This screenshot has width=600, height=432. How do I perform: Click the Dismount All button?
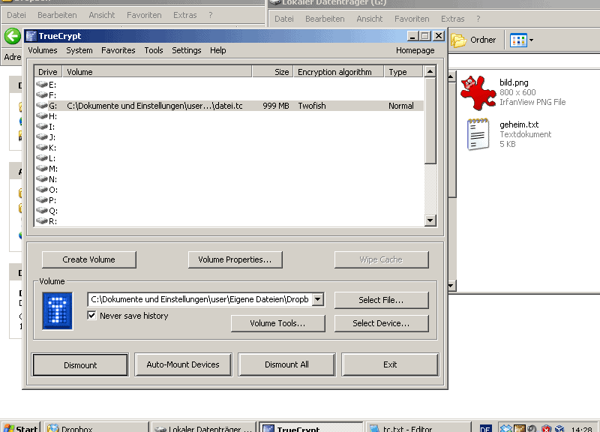coord(286,364)
